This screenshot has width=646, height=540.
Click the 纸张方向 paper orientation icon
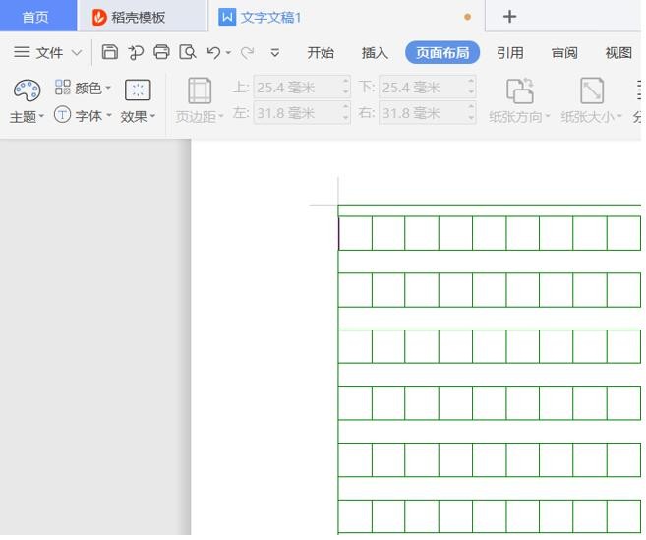[x=519, y=91]
